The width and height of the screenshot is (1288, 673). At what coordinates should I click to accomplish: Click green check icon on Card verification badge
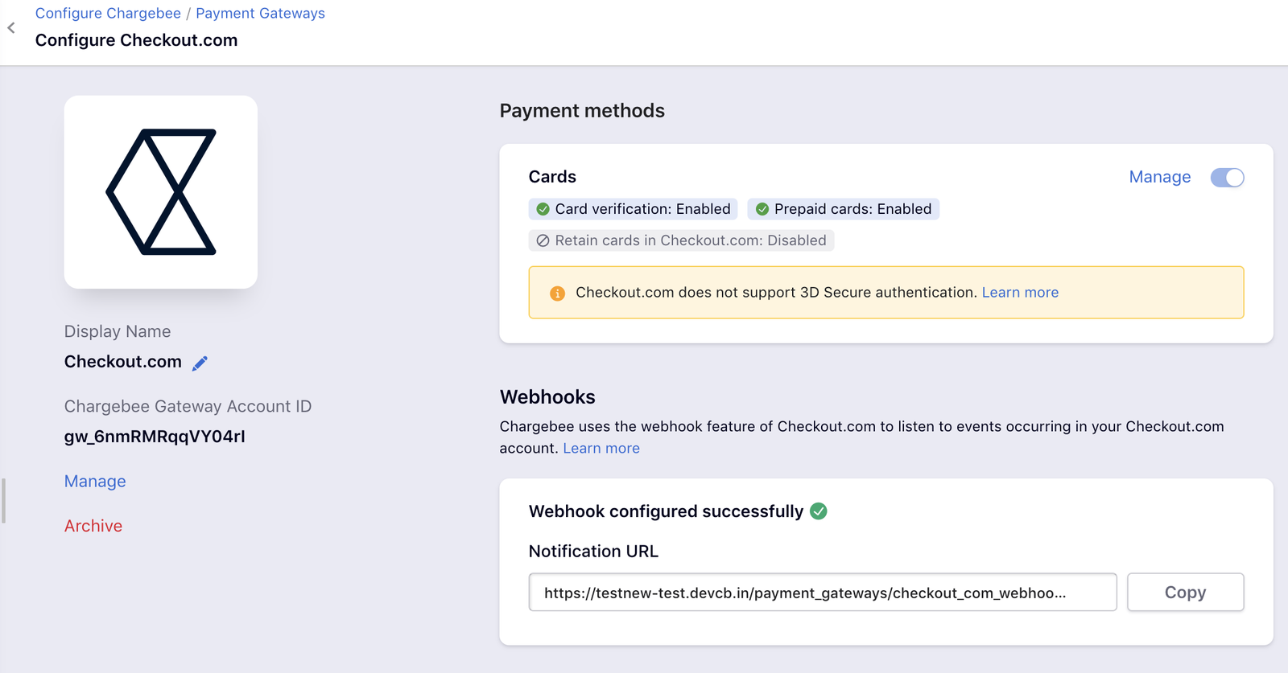click(543, 209)
